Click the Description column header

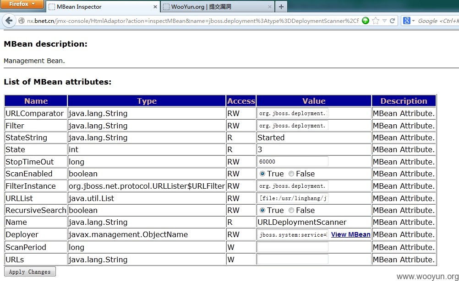(x=404, y=101)
